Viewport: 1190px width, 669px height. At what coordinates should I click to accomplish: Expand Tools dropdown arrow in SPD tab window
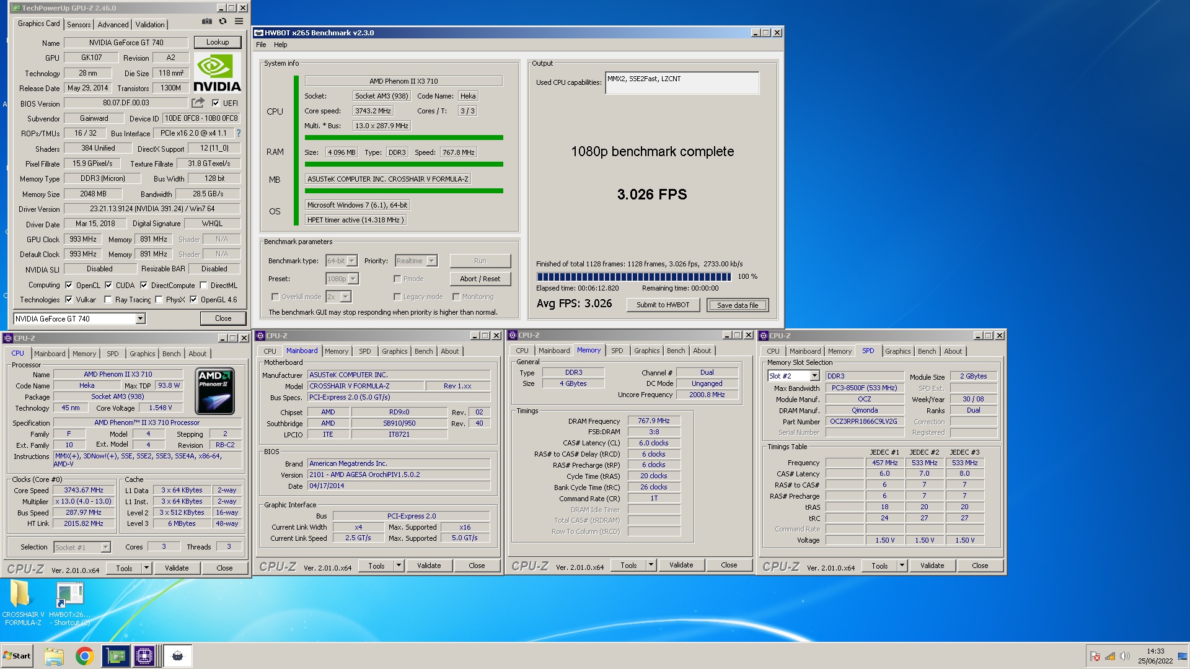pyautogui.click(x=902, y=566)
